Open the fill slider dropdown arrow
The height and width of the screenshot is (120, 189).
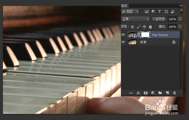(x=180, y=27)
